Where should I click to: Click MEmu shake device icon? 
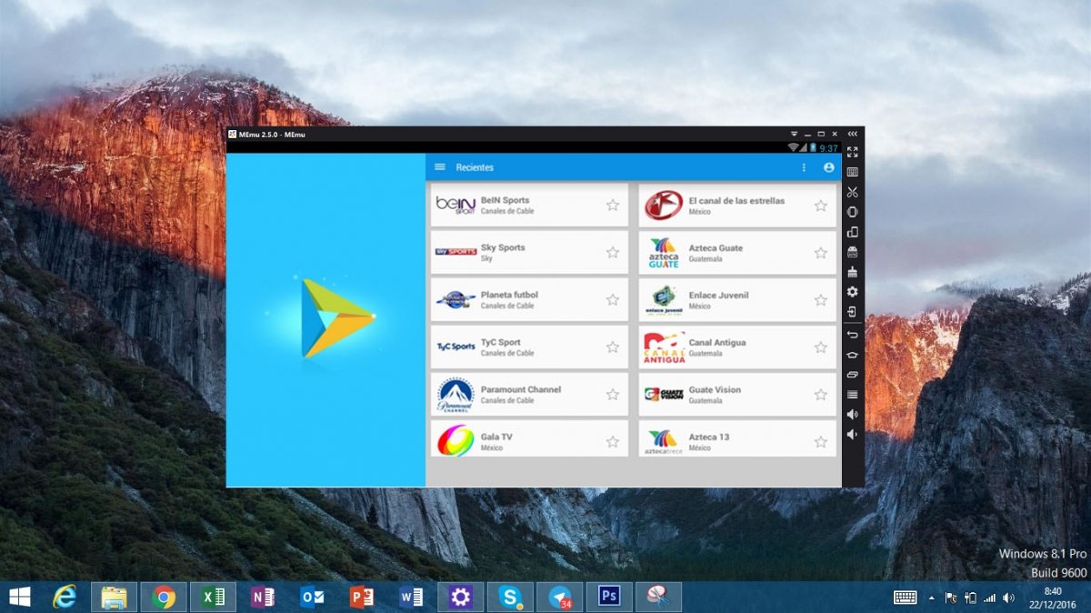point(852,212)
